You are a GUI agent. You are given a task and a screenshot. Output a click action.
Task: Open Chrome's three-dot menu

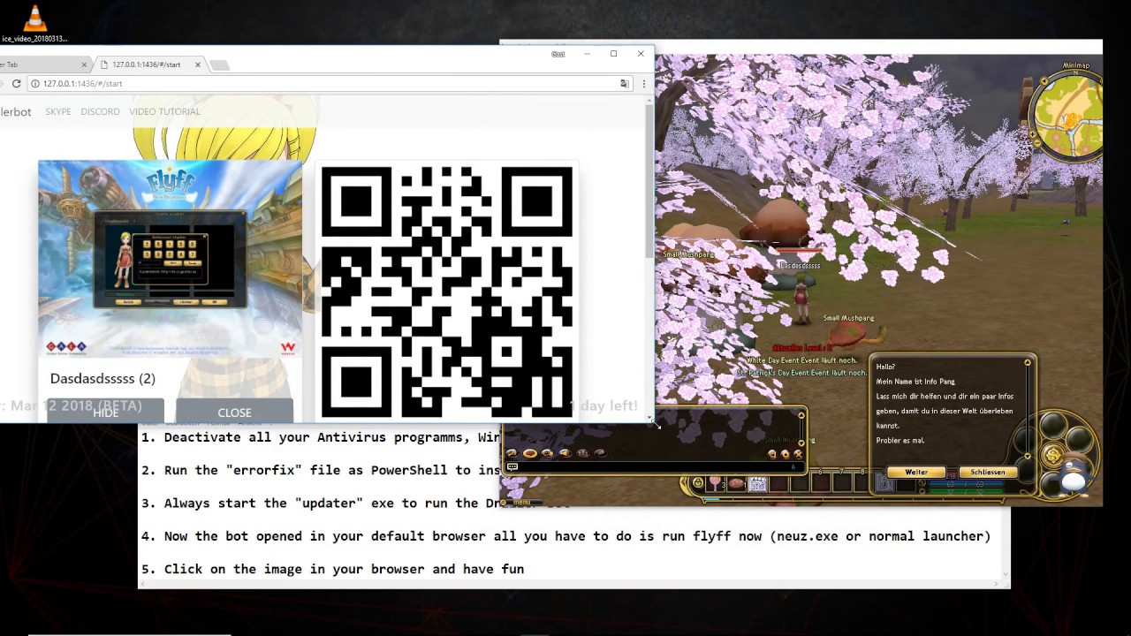[643, 83]
